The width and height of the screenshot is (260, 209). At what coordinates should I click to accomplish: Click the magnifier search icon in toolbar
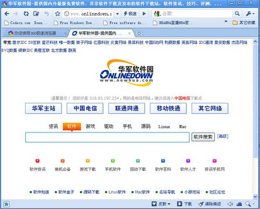(237, 14)
